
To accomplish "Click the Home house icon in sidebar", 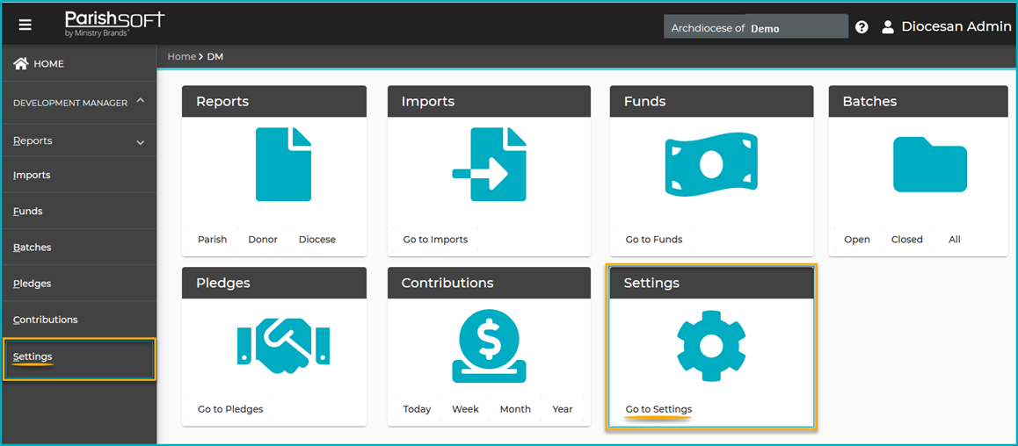I will click(x=21, y=63).
